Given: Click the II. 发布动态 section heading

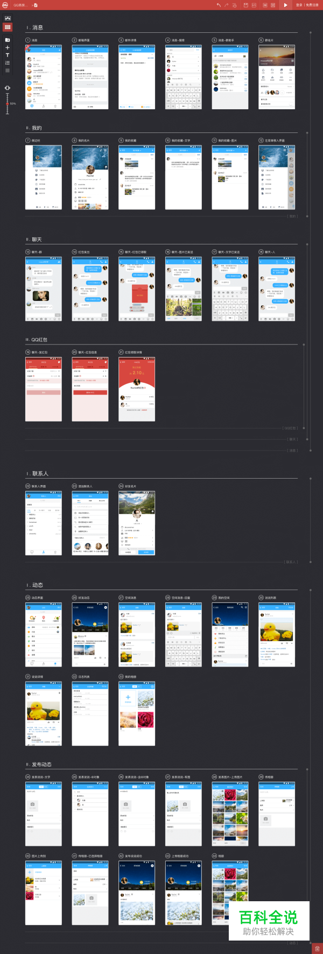Looking at the screenshot, I should tap(39, 764).
